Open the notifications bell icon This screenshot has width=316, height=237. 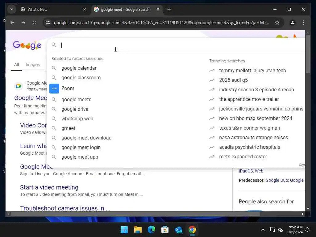click(x=307, y=230)
